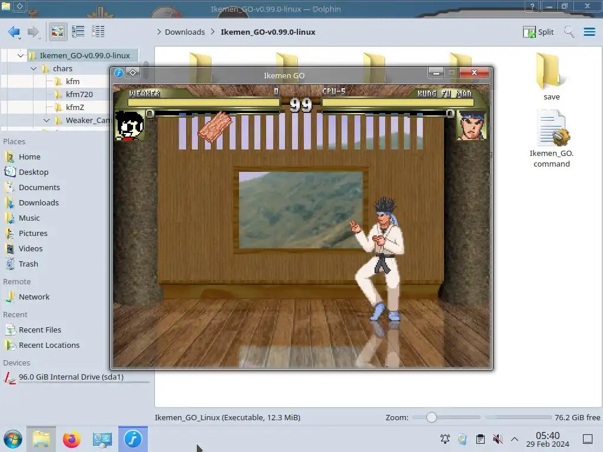Open the start menu launcher

(13, 439)
